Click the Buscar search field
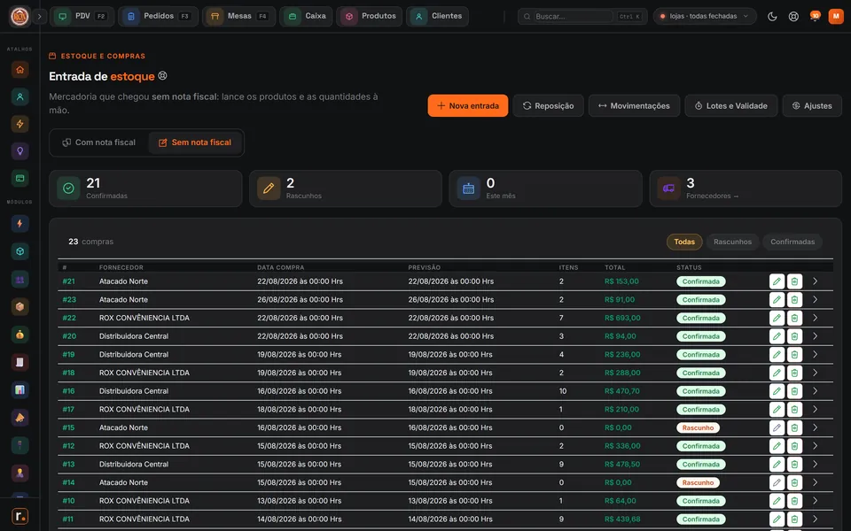 coord(582,16)
